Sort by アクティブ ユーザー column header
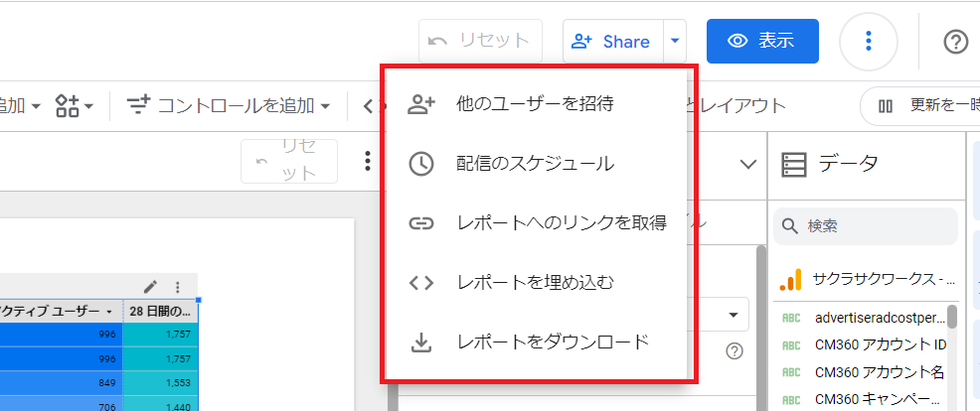The image size is (980, 411). (x=60, y=311)
